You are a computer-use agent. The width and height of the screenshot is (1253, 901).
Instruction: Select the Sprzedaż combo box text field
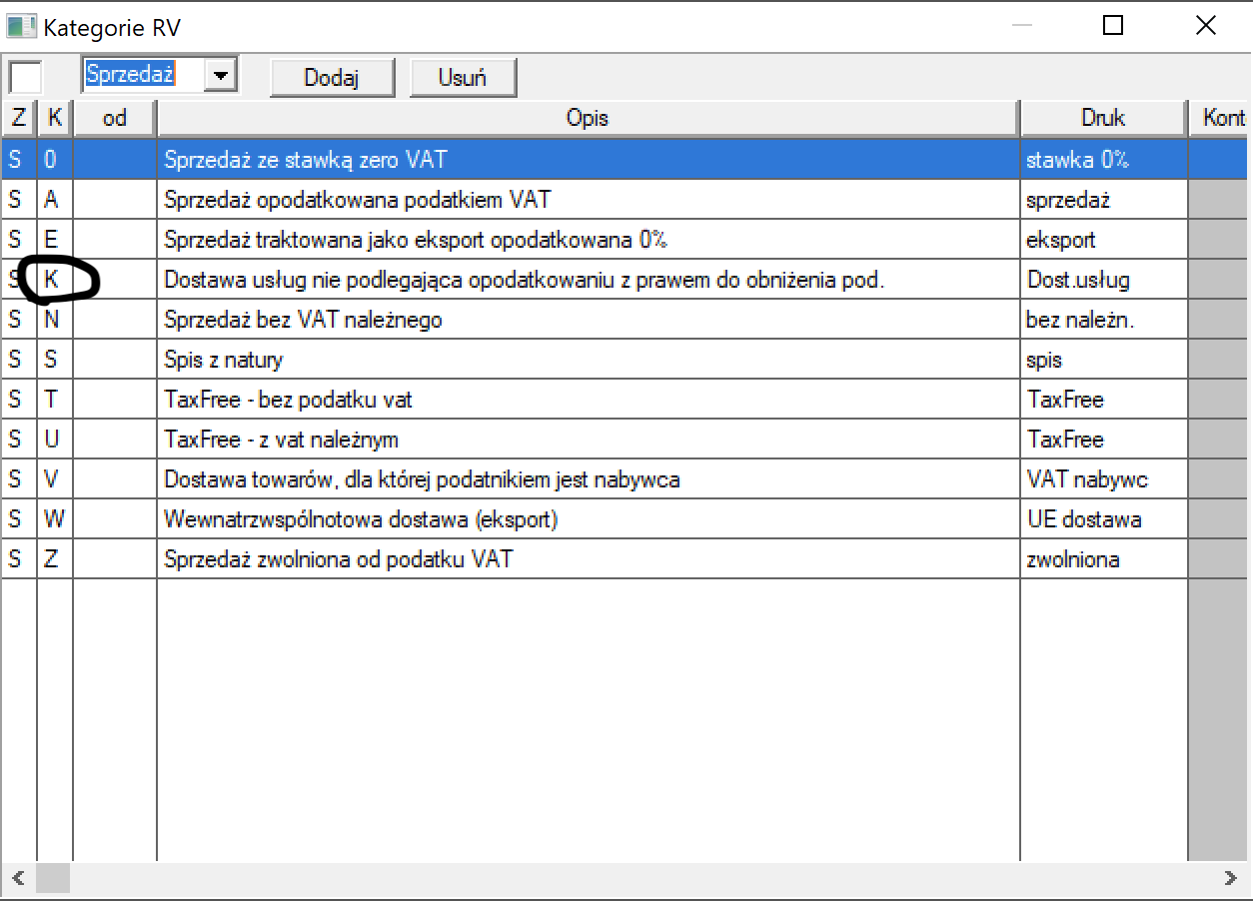click(142, 76)
